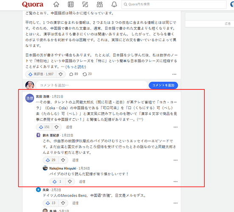Downvote the main answer
This screenshot has width=234, height=212.
point(61,74)
